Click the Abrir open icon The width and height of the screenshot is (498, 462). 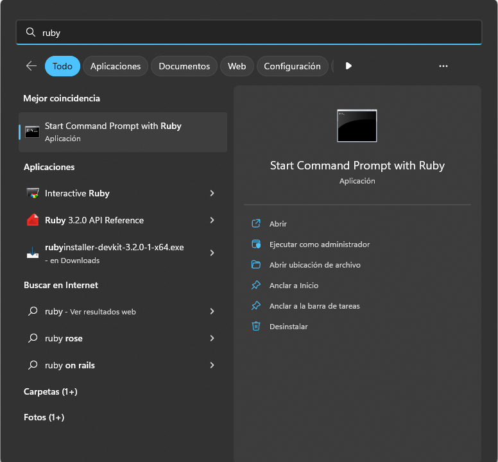pyautogui.click(x=256, y=223)
